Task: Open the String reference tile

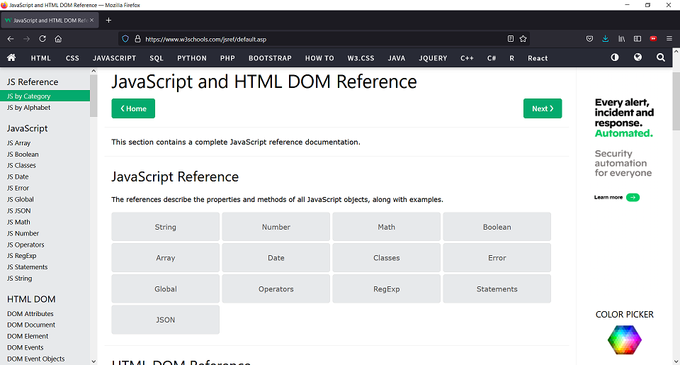Action: pos(165,227)
